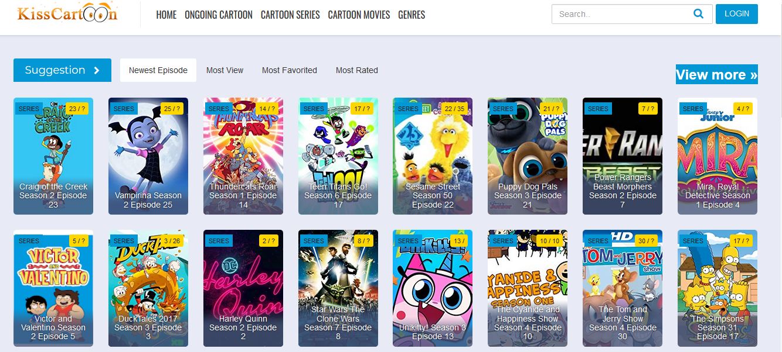Screen dimensions: 782x352
Task: Open Sesame Street Season 50 poster
Action: point(433,156)
